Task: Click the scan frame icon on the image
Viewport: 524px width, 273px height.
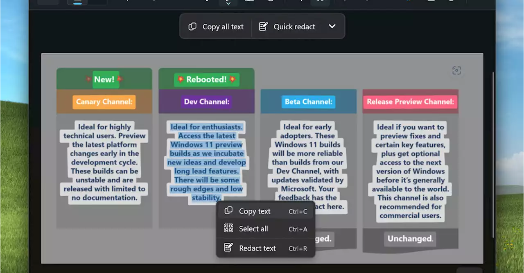Action: click(456, 71)
